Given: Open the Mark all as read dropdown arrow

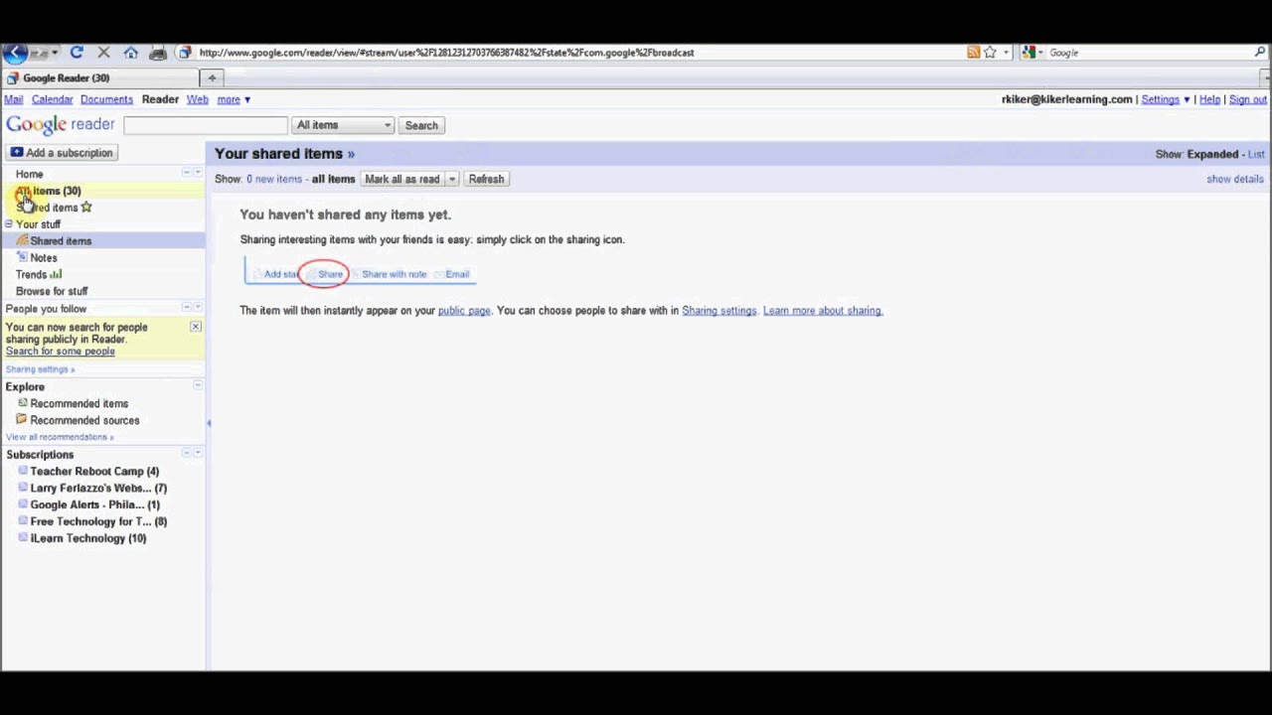Looking at the screenshot, I should coord(451,179).
